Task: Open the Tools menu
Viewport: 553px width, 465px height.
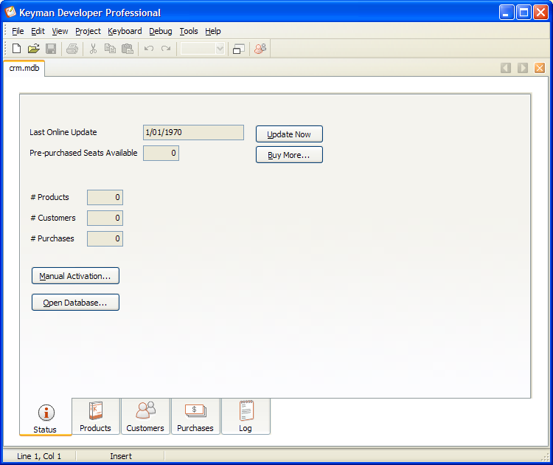Action: click(x=189, y=31)
